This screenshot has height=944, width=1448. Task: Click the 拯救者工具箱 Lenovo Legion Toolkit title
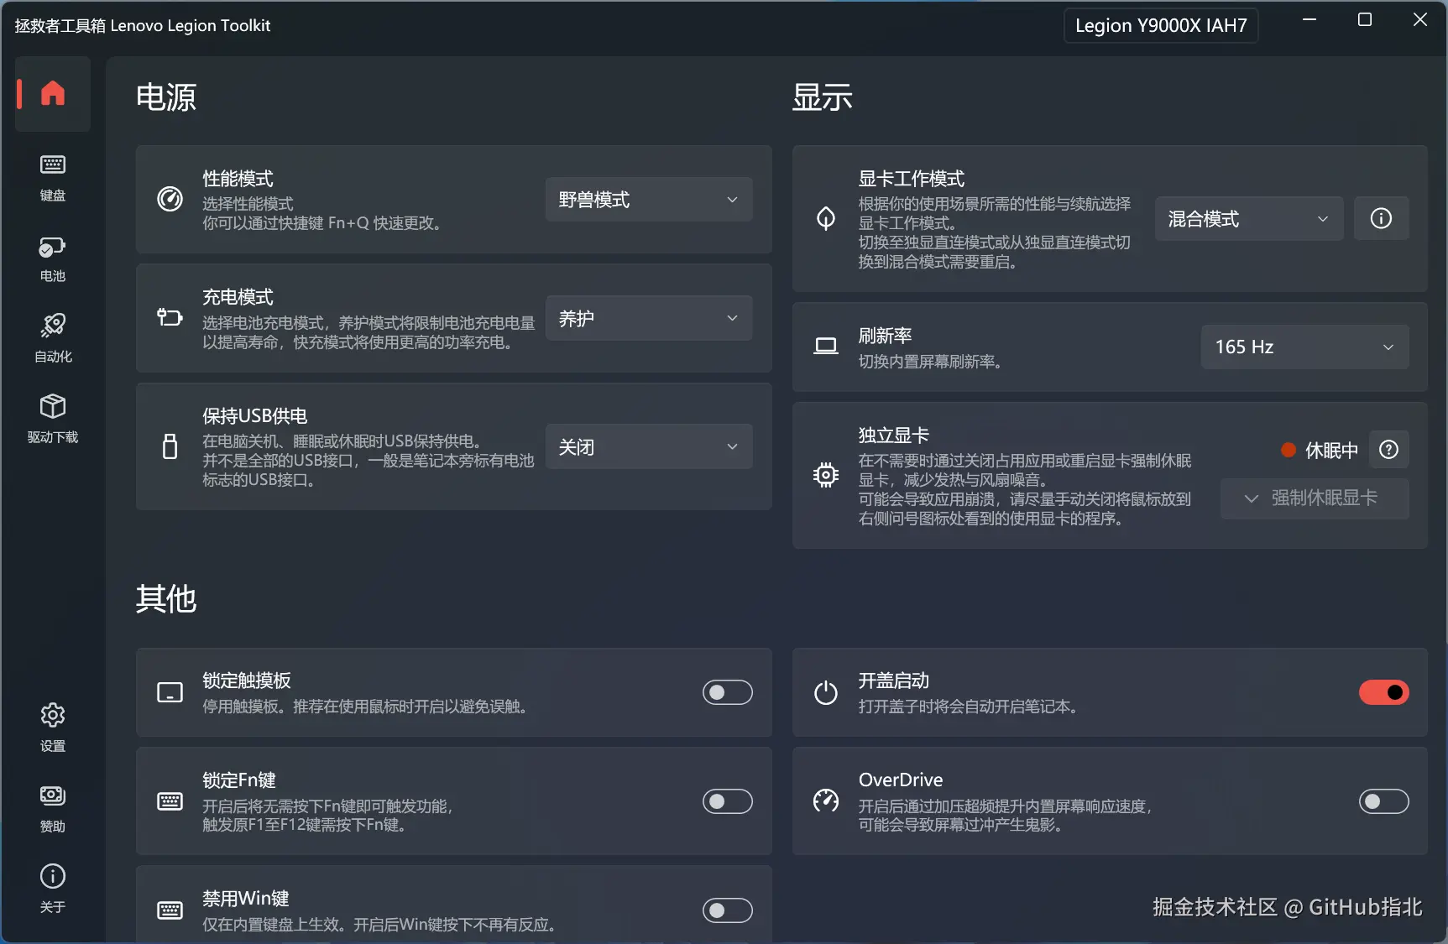pyautogui.click(x=143, y=25)
